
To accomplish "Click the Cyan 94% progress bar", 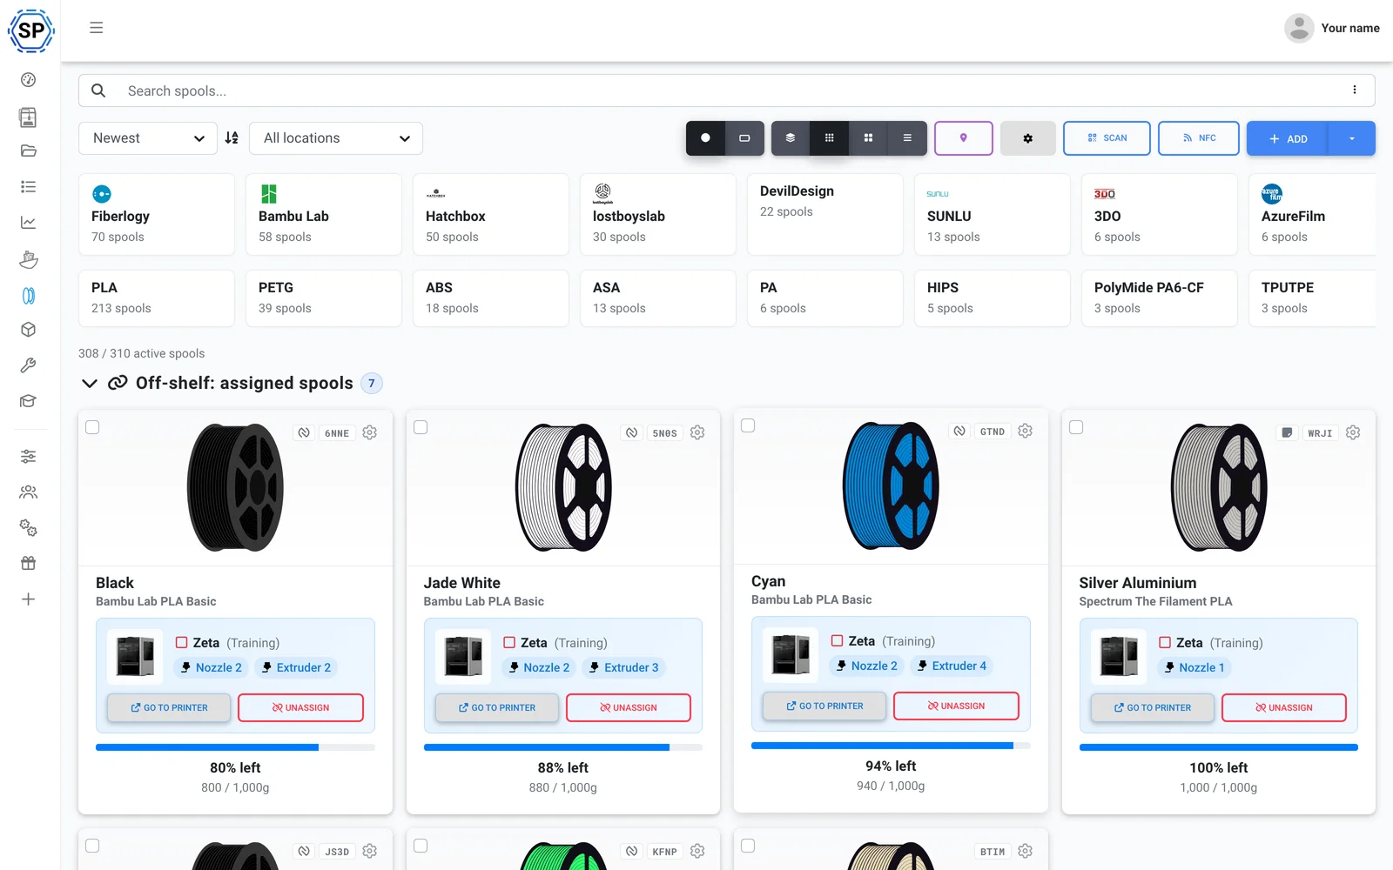I will pyautogui.click(x=891, y=746).
